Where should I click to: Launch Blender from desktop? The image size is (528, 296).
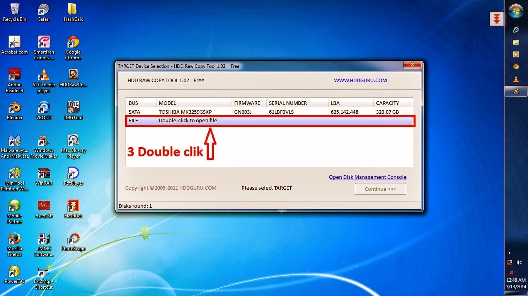click(15, 111)
